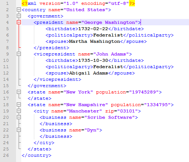
Task: Click the John Adams attribute value
Action: pyautogui.click(x=111, y=54)
